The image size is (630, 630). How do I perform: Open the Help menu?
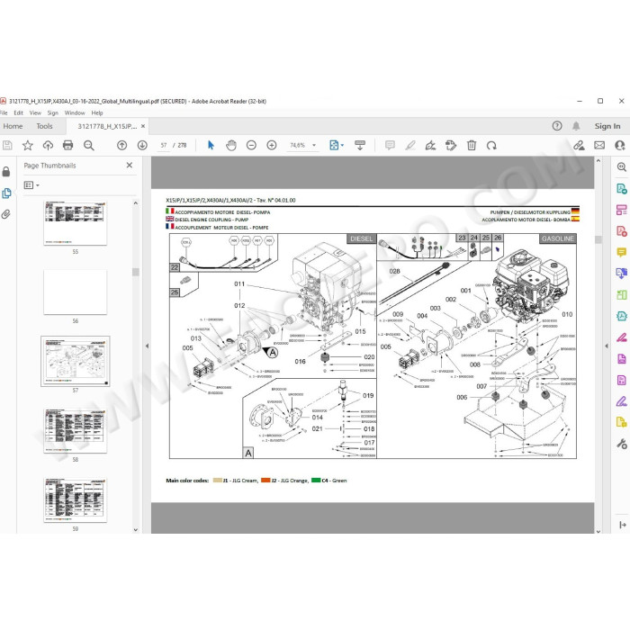coord(97,112)
